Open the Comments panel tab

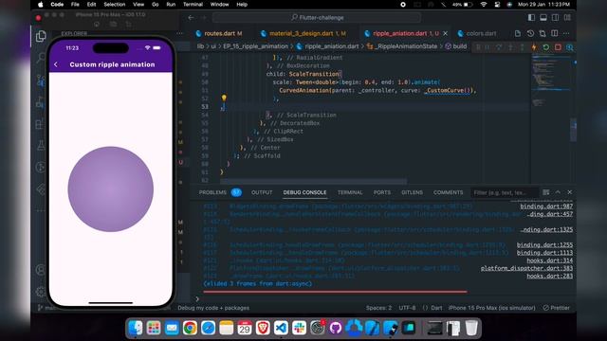tap(448, 192)
